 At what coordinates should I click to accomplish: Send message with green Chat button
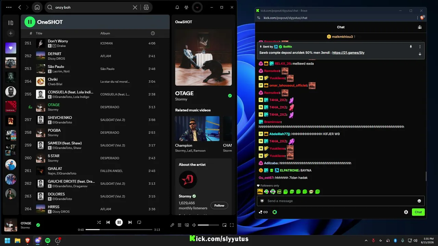point(418,212)
